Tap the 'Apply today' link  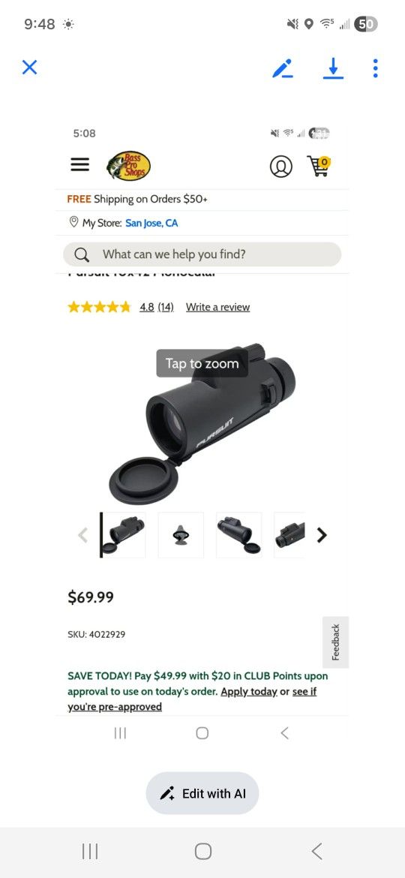click(x=249, y=692)
